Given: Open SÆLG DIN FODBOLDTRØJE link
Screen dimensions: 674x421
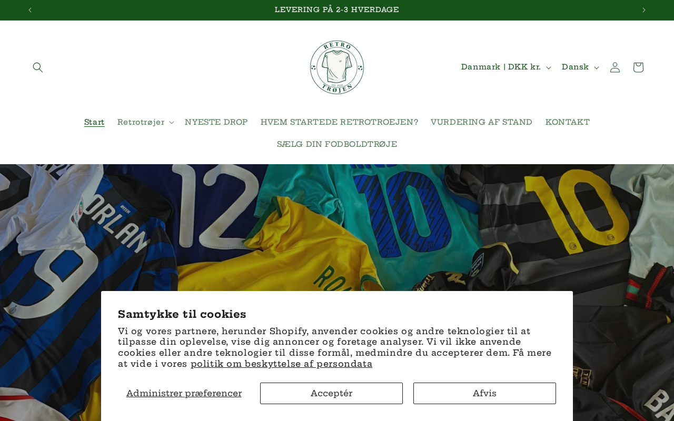Looking at the screenshot, I should point(337,145).
